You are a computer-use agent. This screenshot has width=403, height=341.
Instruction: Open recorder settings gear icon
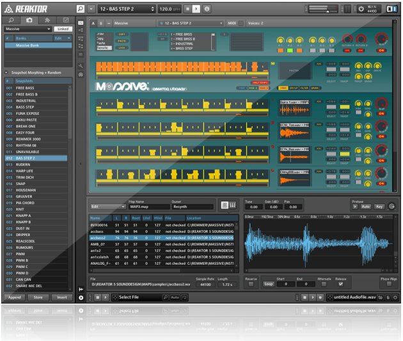pos(395,297)
